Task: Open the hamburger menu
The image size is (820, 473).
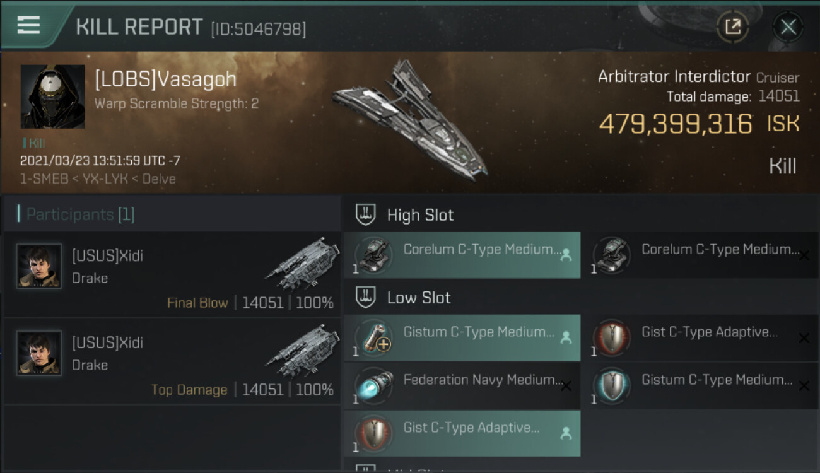Action: point(28,25)
